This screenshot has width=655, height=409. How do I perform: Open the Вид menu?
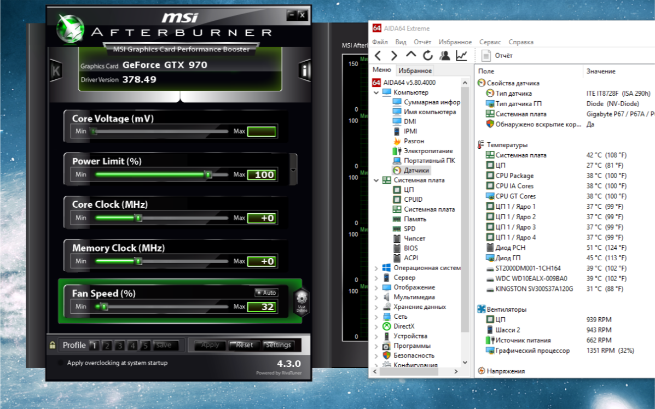pyautogui.click(x=401, y=42)
